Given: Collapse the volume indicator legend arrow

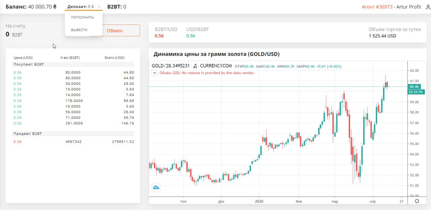Looking at the screenshot, I should tap(155, 73).
